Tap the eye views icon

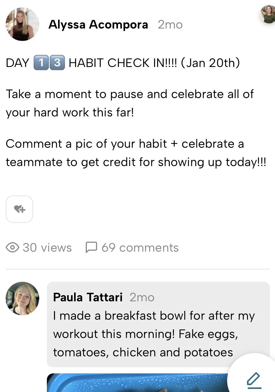[12, 247]
